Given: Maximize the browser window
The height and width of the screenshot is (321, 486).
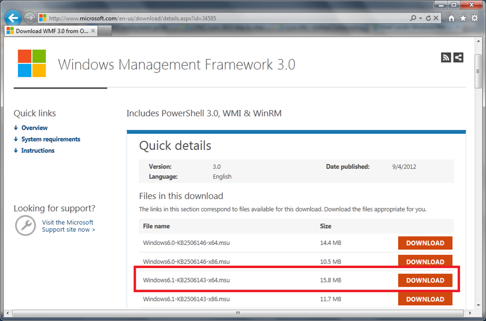Looking at the screenshot, I should click(453, 5).
